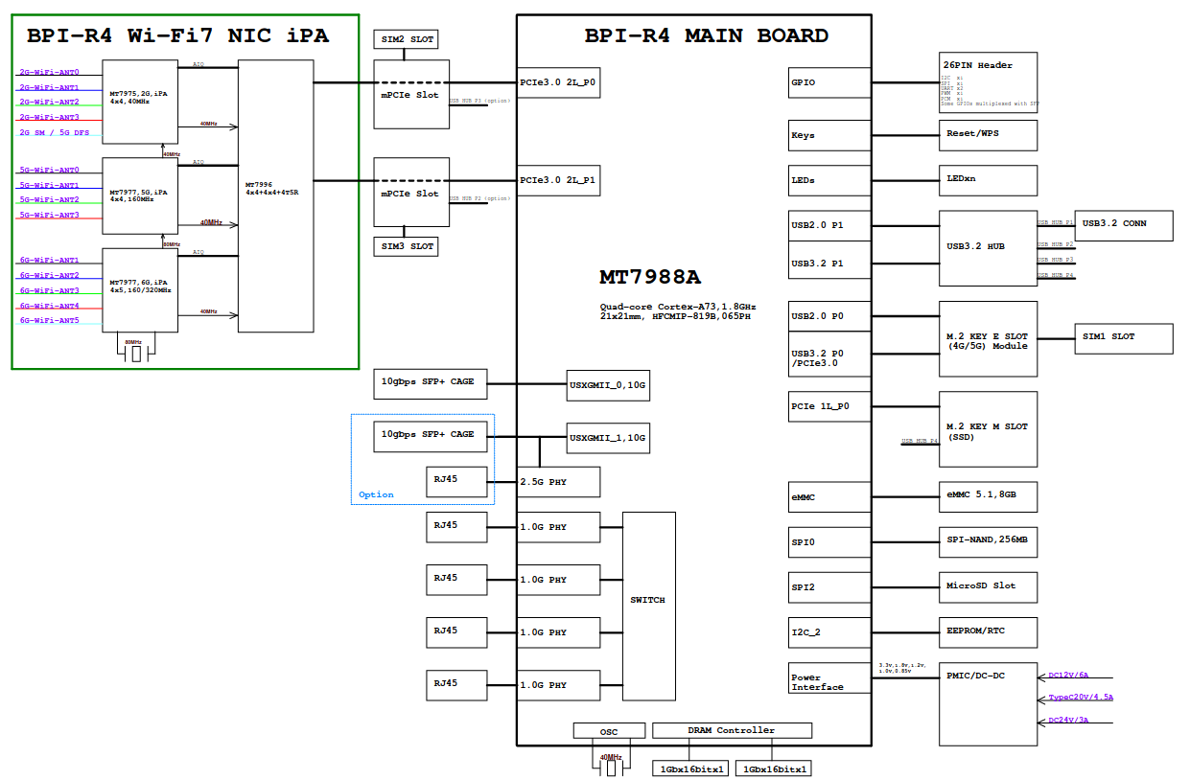Select the GPIO interface block
This screenshot has height=780, width=1190.
click(829, 82)
